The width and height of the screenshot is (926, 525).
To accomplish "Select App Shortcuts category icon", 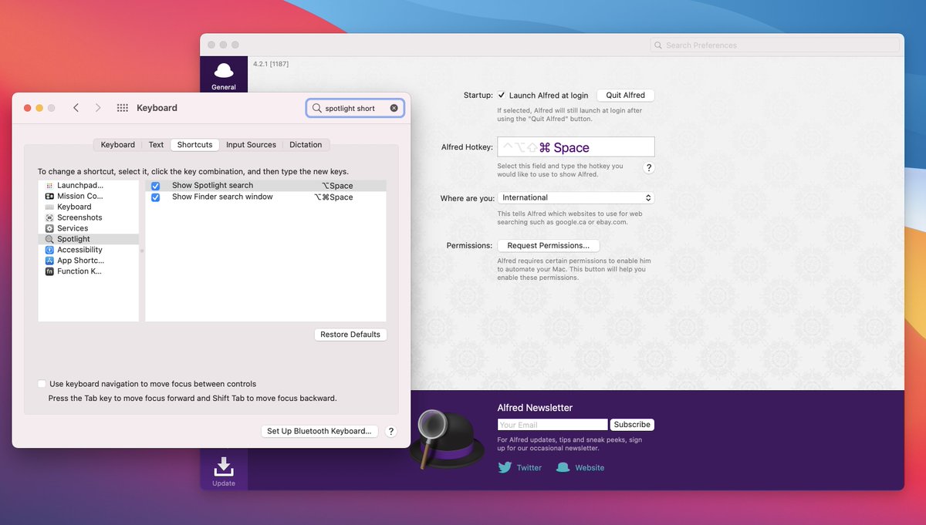I will pos(49,261).
